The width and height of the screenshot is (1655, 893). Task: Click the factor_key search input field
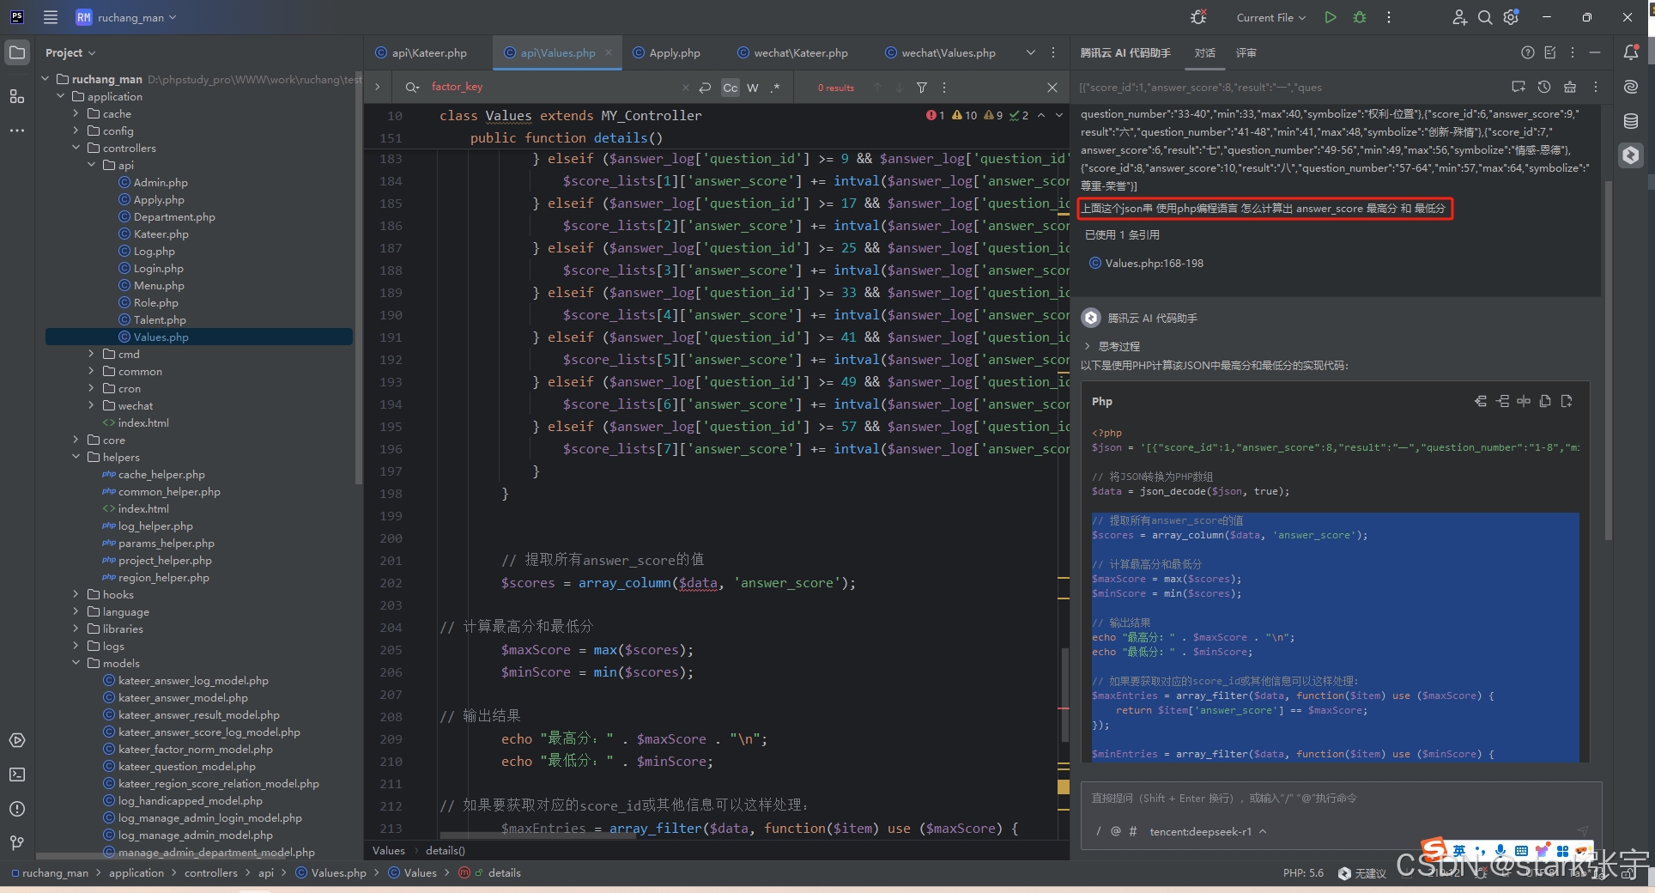pos(554,87)
